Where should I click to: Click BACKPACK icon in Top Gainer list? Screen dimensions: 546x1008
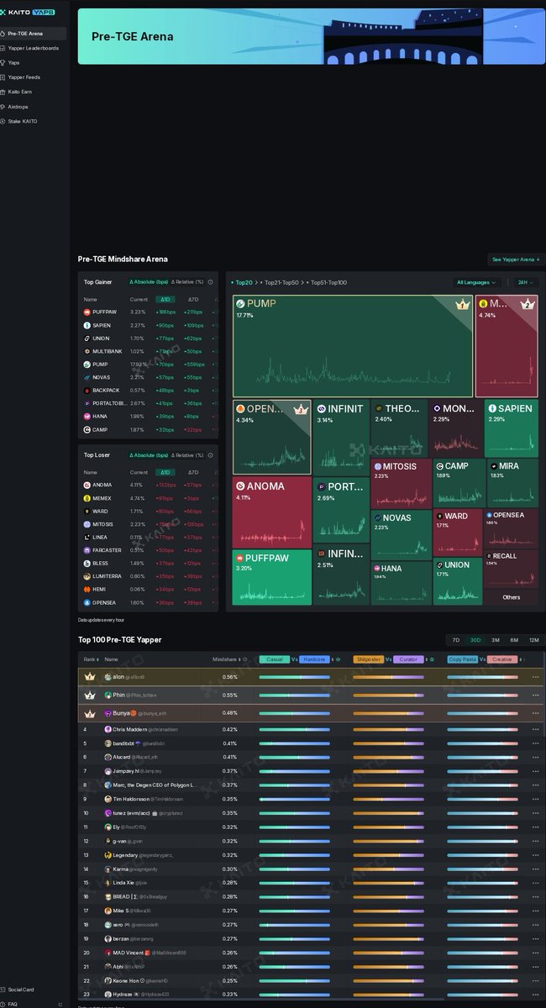(x=87, y=391)
